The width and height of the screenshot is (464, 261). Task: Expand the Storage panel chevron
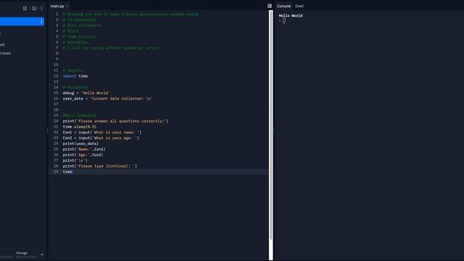[42, 254]
